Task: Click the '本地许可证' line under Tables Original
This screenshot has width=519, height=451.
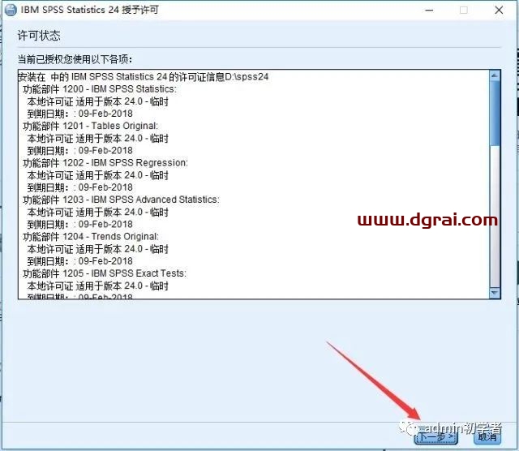Action: pos(98,138)
